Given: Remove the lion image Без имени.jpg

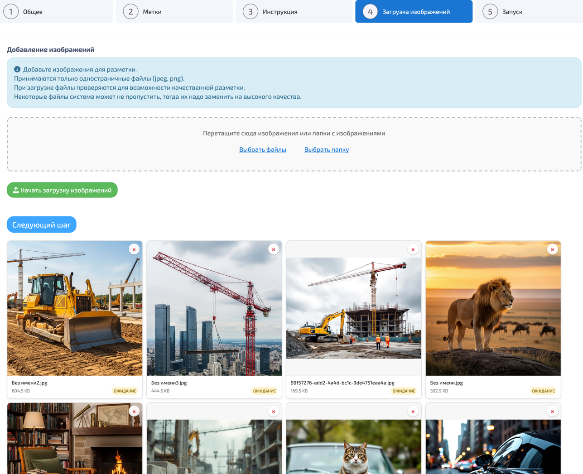Looking at the screenshot, I should (x=552, y=249).
